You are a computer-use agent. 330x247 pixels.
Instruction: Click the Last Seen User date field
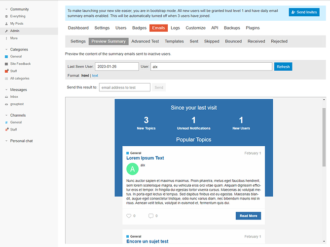(x=117, y=67)
